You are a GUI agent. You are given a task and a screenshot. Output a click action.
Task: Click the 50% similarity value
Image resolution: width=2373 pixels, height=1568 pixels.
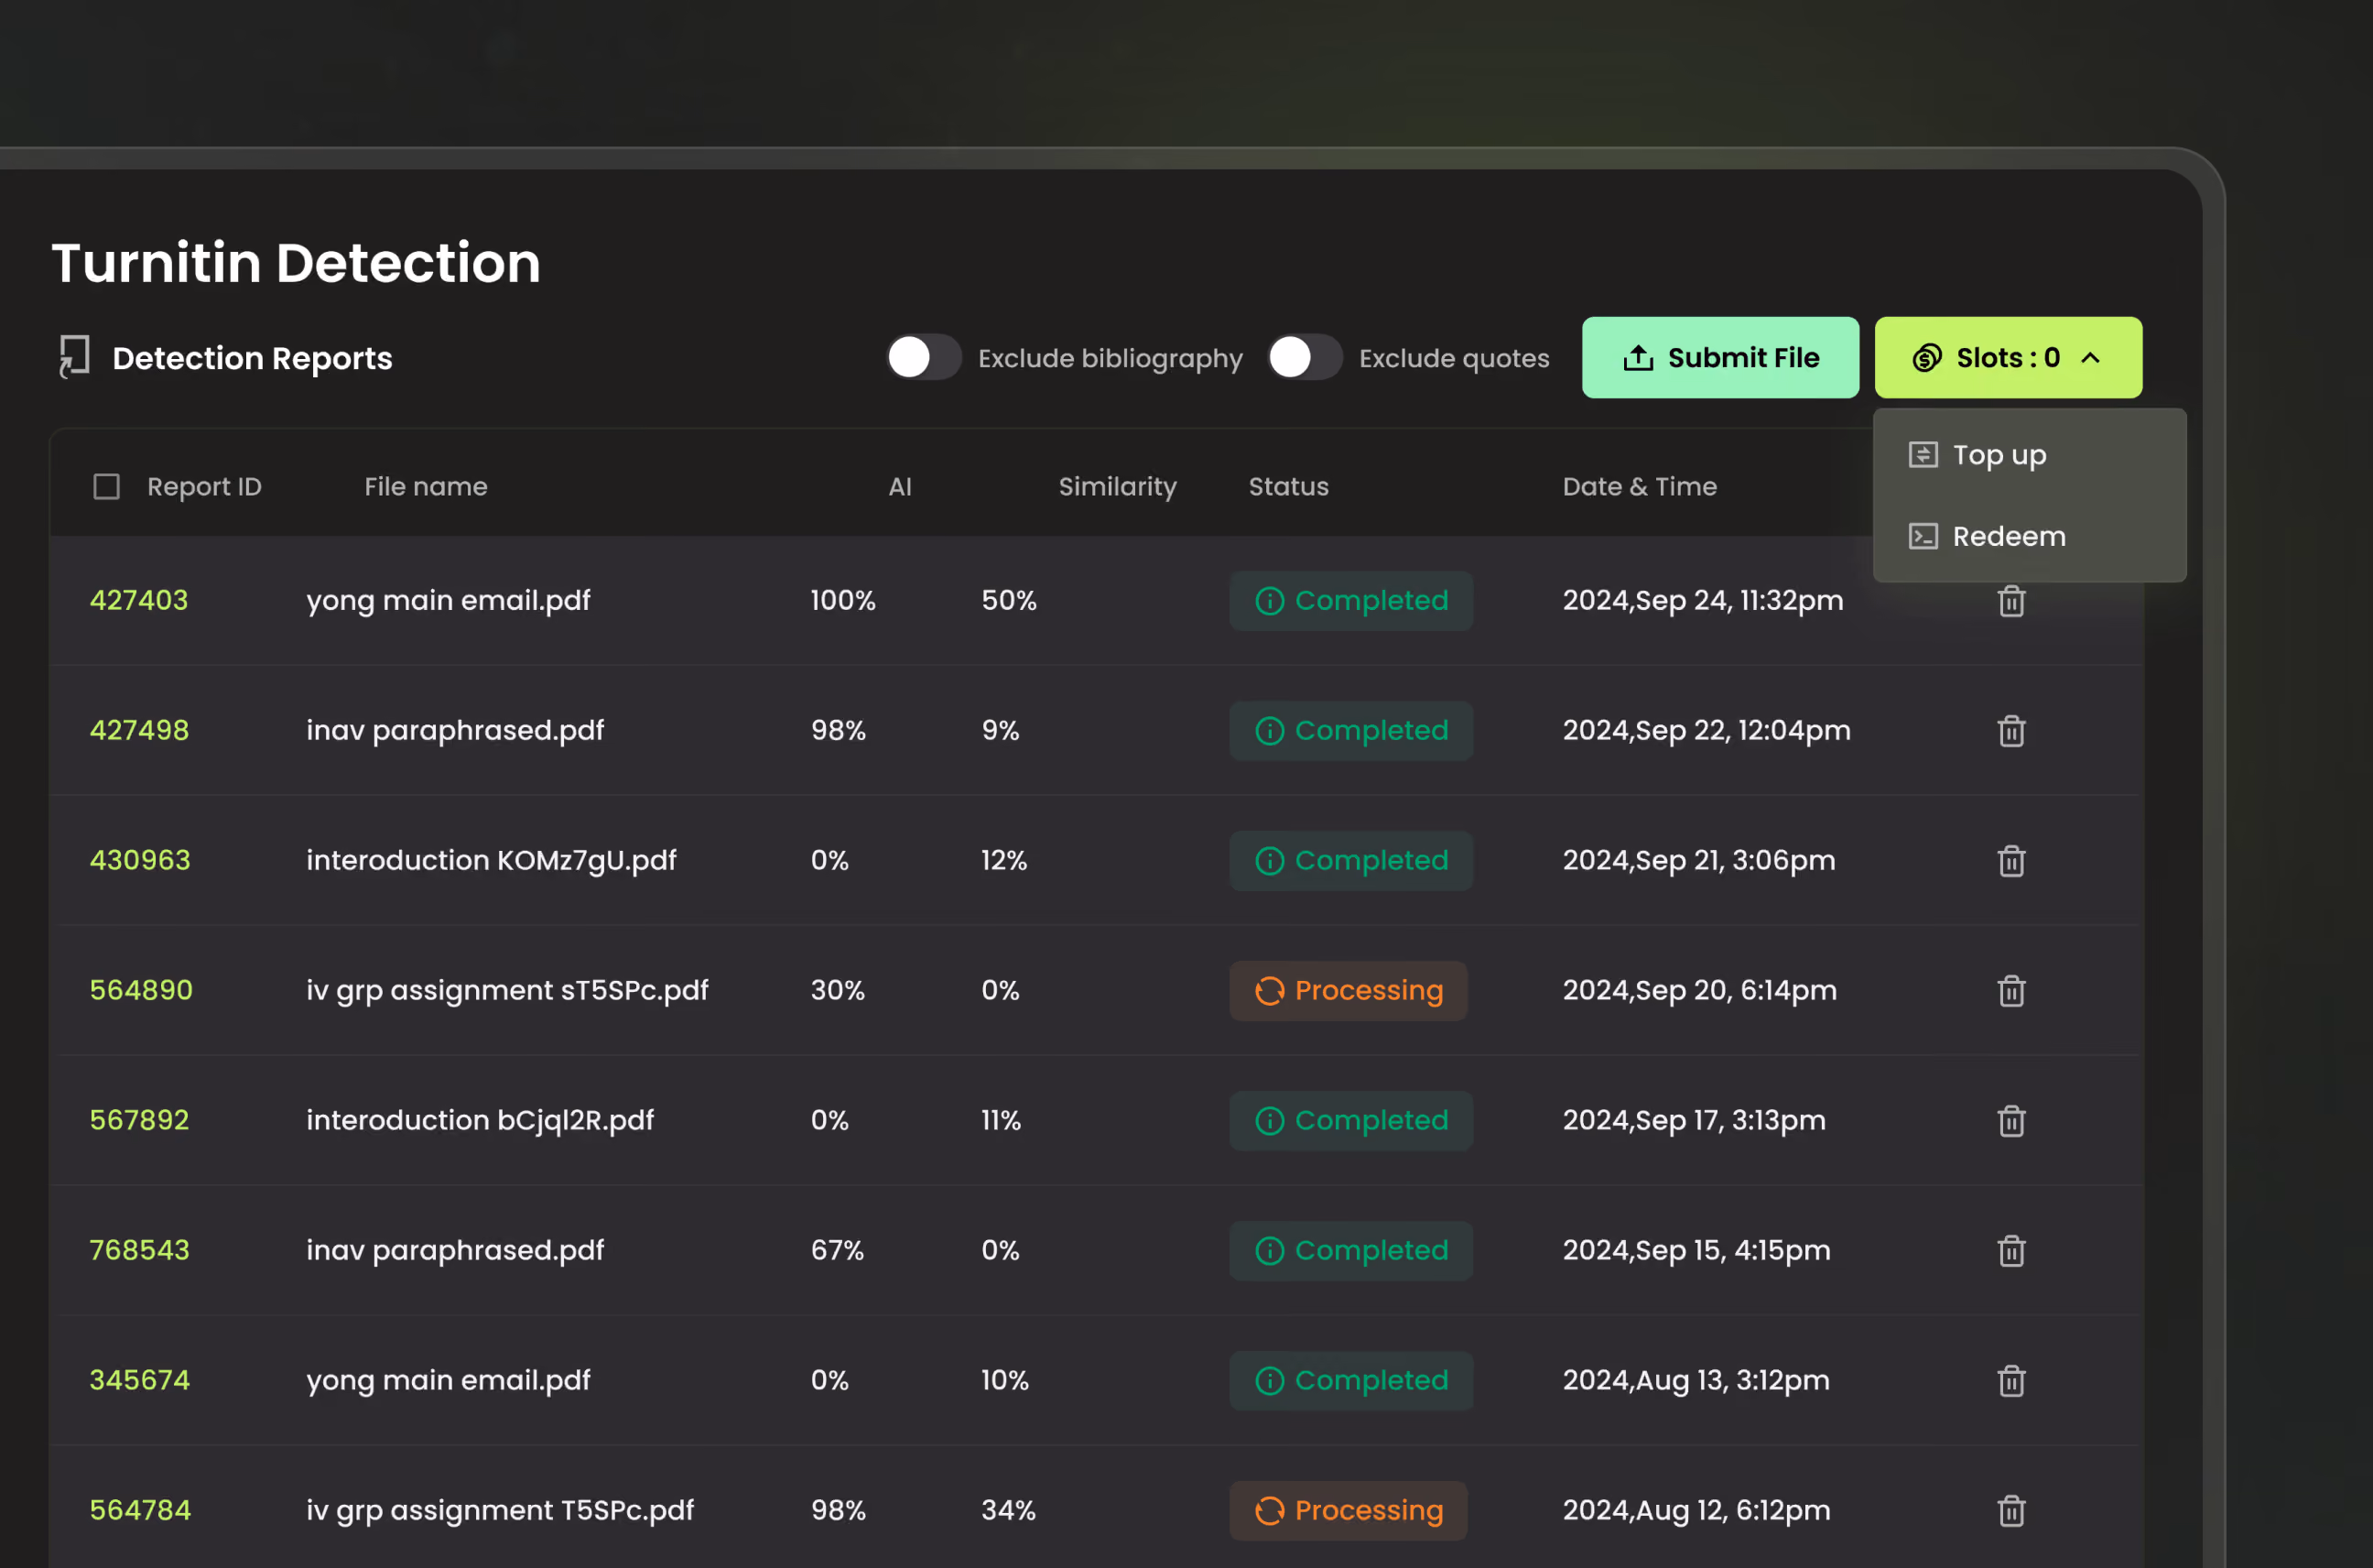(1009, 600)
